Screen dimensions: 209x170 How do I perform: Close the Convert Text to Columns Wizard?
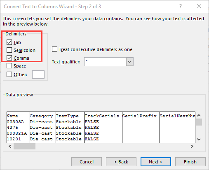point(199,6)
